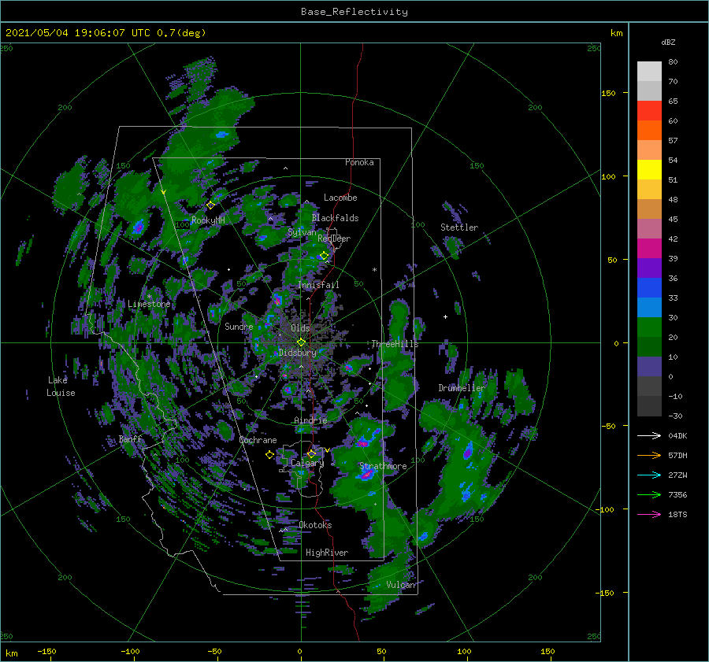This screenshot has width=709, height=662.
Task: Click the white asterisk east of Innisfail
Action: click(x=374, y=270)
